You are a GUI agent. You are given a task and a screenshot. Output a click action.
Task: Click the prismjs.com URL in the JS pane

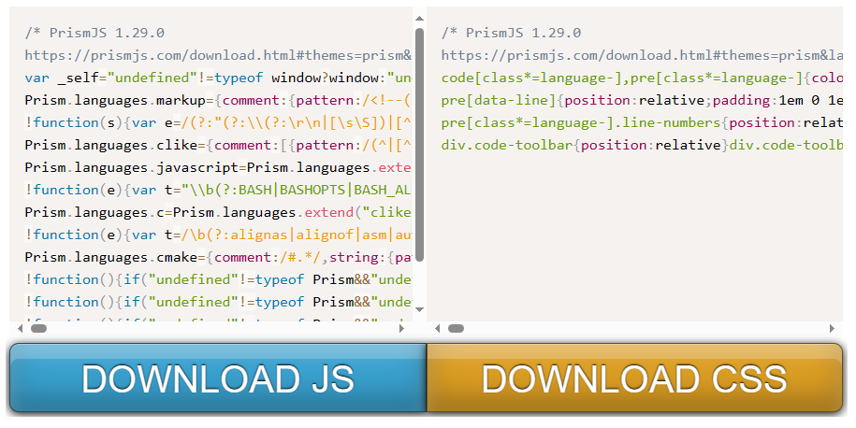tap(217, 55)
